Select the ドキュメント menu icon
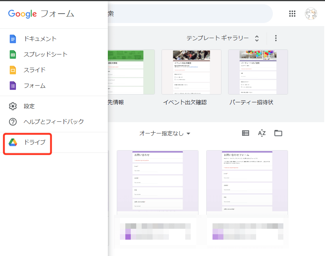 point(12,39)
